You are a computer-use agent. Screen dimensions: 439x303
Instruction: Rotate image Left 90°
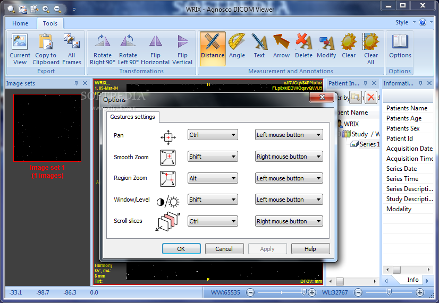pyautogui.click(x=128, y=49)
